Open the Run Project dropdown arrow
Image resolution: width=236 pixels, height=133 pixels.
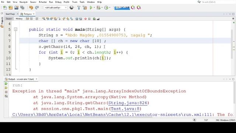click(94, 7)
